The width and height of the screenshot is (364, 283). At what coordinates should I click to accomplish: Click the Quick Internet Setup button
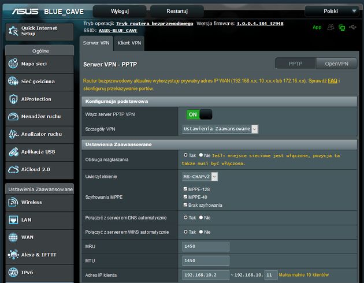[39, 31]
